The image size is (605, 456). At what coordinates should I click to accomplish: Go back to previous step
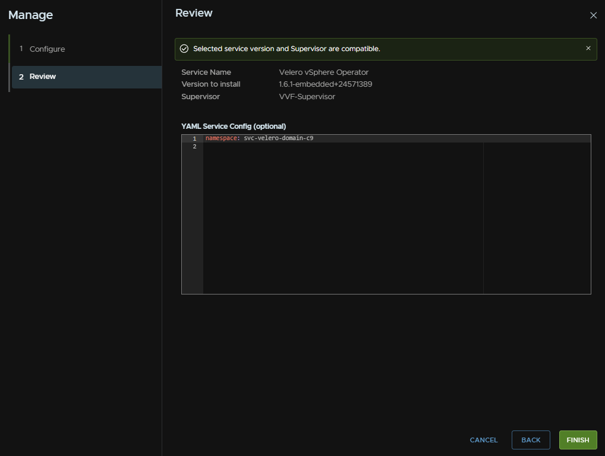(531, 440)
